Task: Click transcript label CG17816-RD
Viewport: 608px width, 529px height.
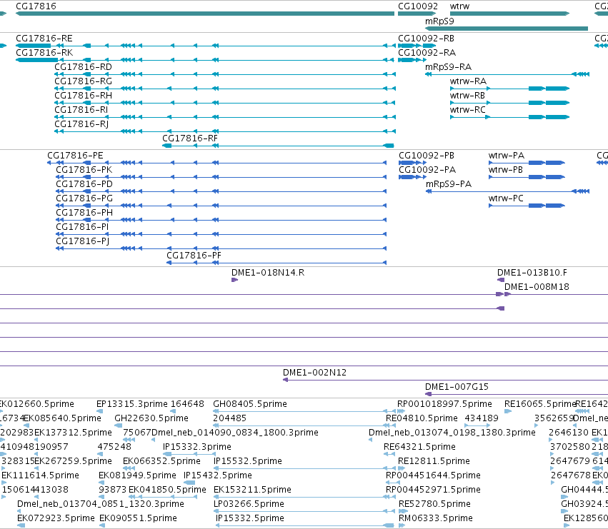Action: click(x=84, y=67)
